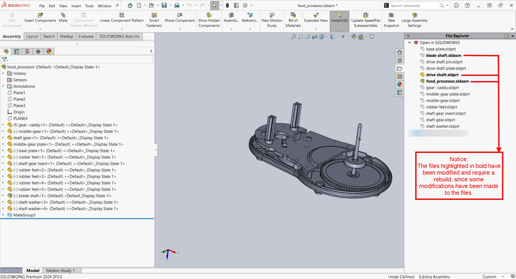Image resolution: width=516 pixels, height=279 pixels.
Task: Click the Bill of Materials button
Action: click(293, 20)
